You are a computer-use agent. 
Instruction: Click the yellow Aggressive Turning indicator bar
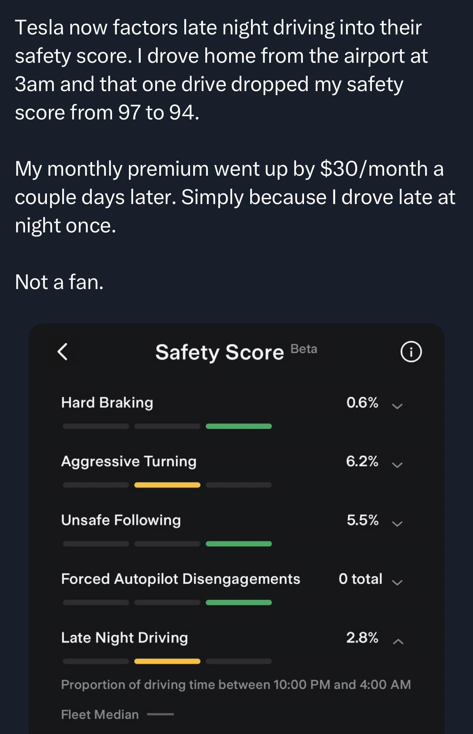167,485
